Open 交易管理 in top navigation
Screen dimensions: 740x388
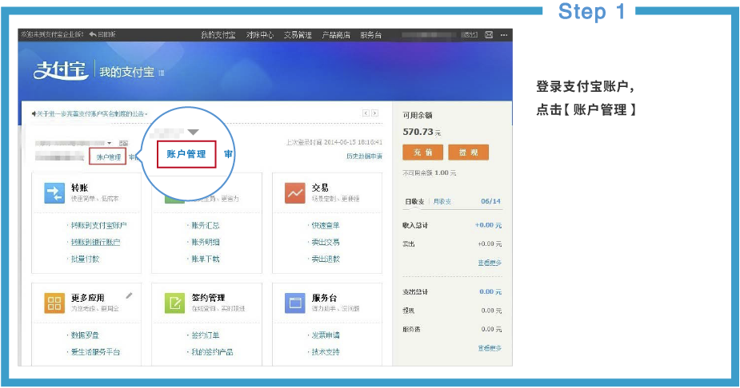(x=298, y=35)
